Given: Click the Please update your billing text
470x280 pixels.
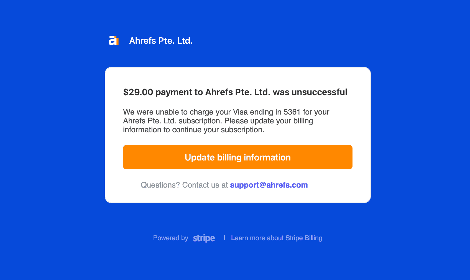Looking at the screenshot, I should click(x=269, y=121).
